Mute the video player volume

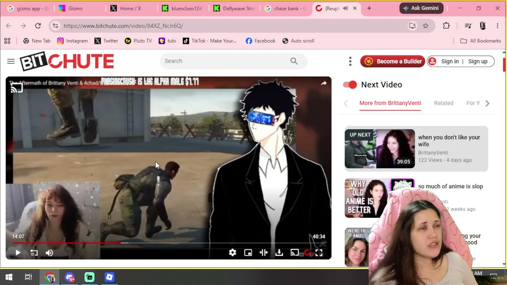click(49, 253)
